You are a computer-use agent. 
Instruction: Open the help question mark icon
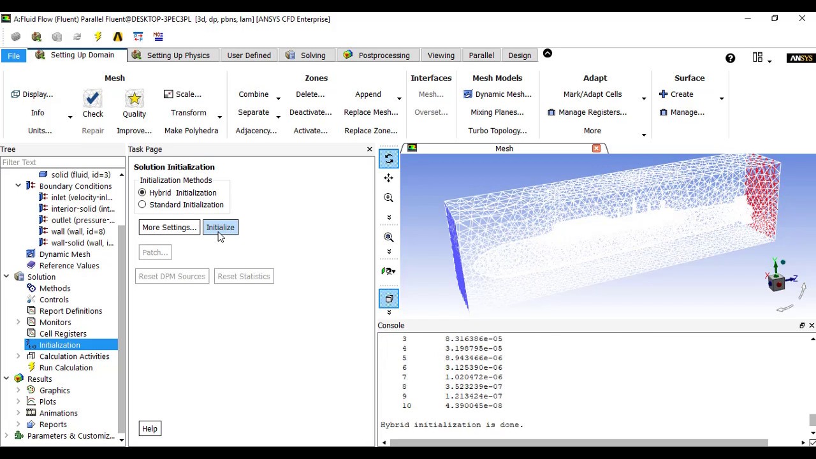coord(730,58)
